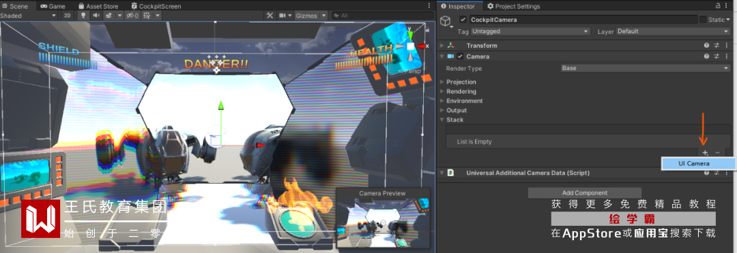This screenshot has width=737, height=253.
Task: Expand the Projection section
Action: coord(442,82)
